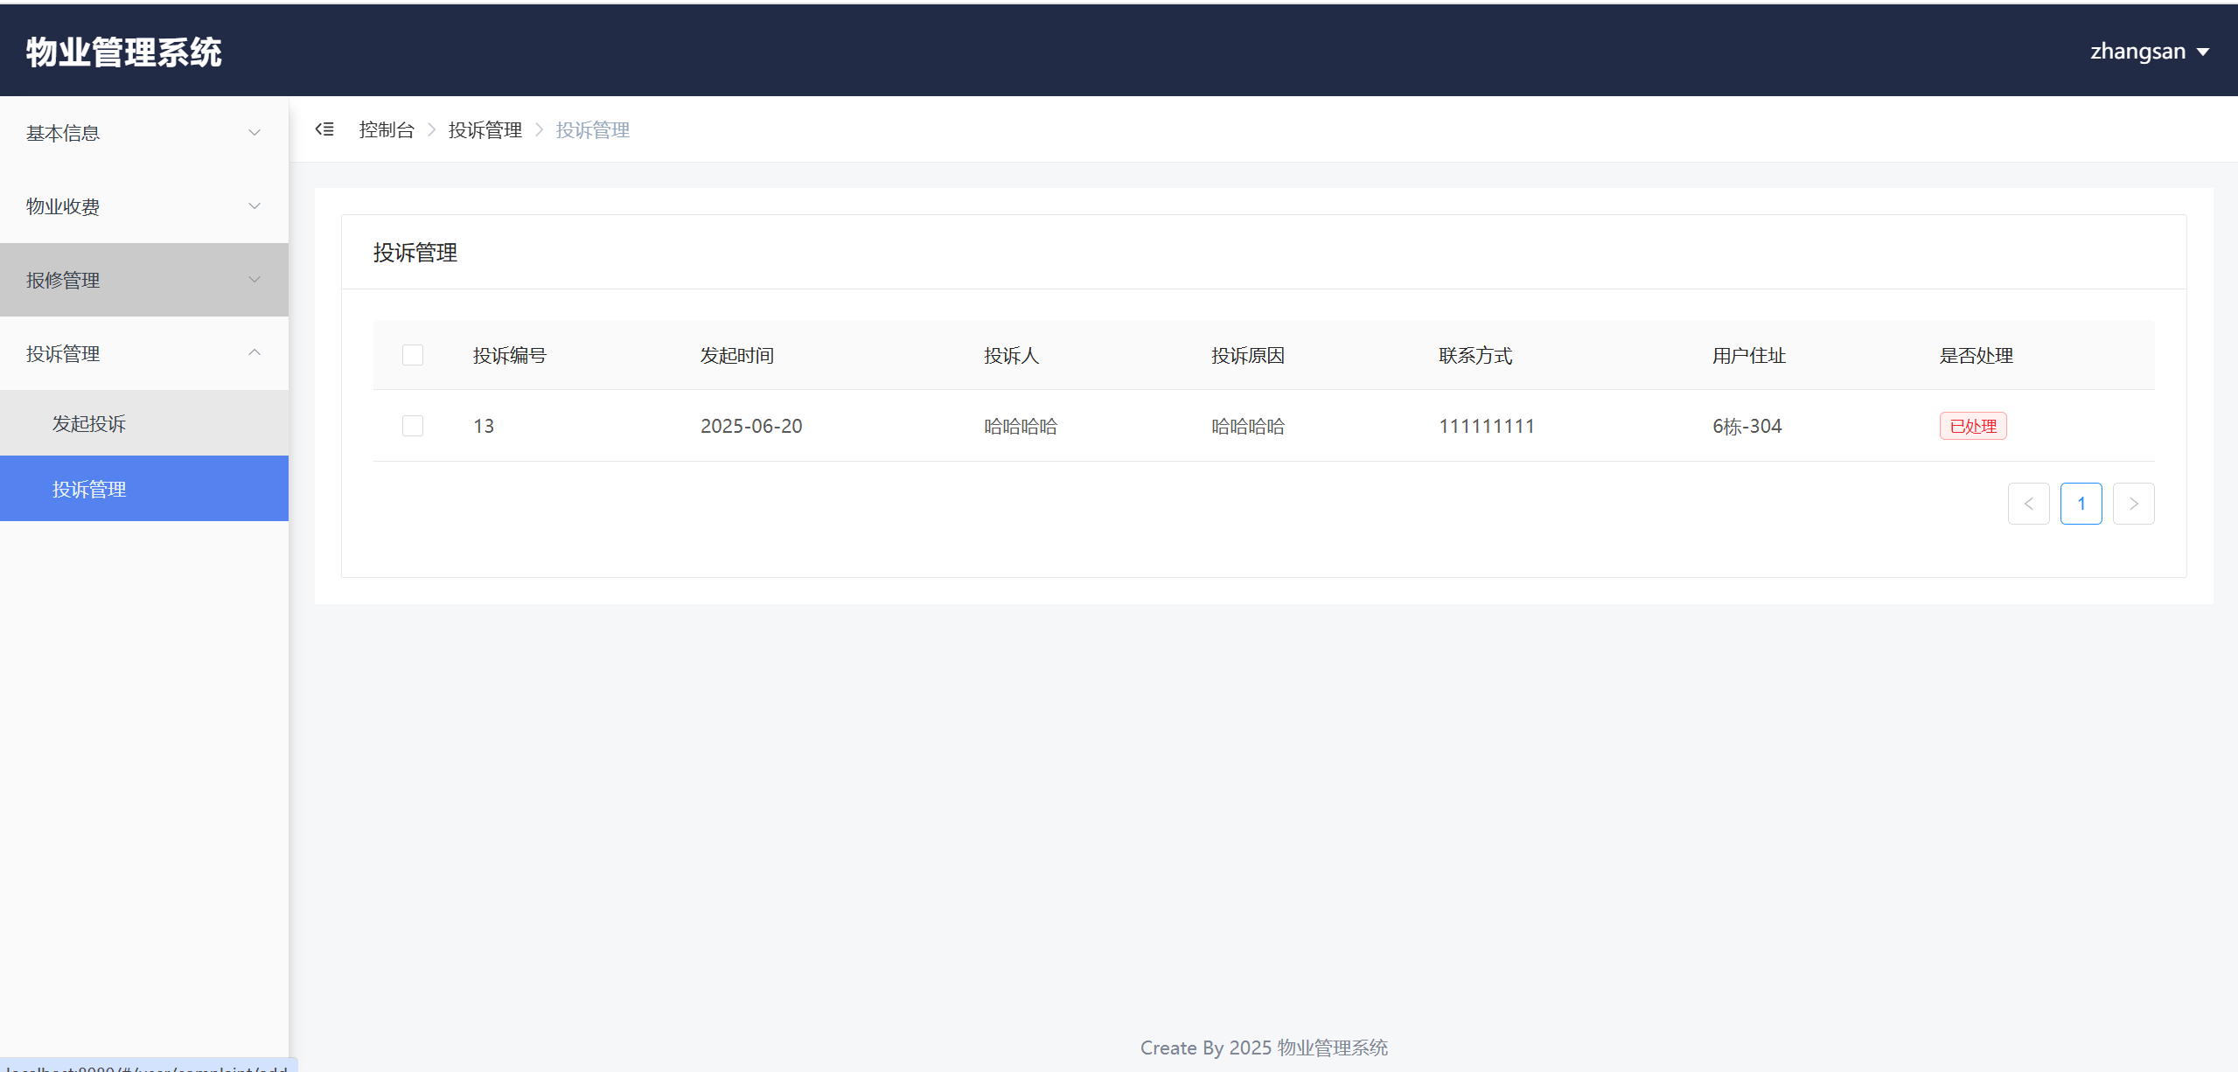This screenshot has height=1072, width=2238.
Task: Click the caret beside zhangsan
Action: [2203, 52]
